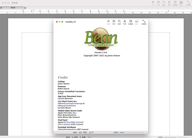Image resolution: width=192 pixels, height=138 pixels.
Task: Click the Patience: heading
Action: tap(62, 86)
